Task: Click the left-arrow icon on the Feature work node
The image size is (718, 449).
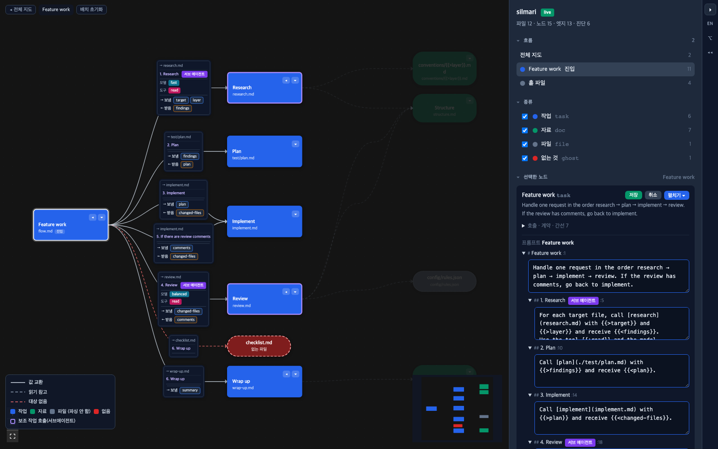Action: click(92, 217)
